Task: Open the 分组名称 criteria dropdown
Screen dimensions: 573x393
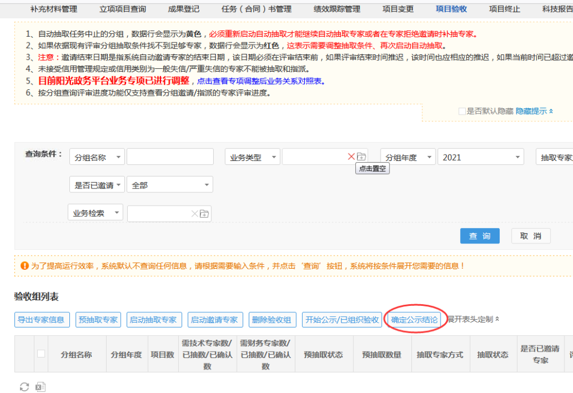Action: point(96,156)
